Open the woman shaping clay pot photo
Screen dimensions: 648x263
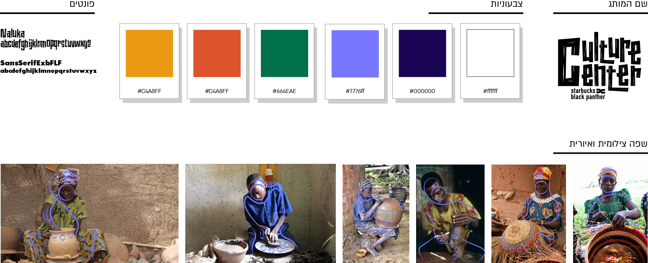[89, 213]
